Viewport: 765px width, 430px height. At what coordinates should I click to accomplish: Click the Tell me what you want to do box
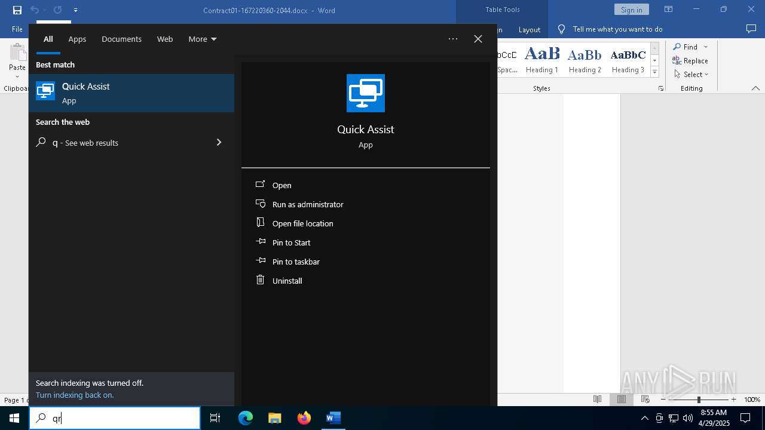point(617,29)
